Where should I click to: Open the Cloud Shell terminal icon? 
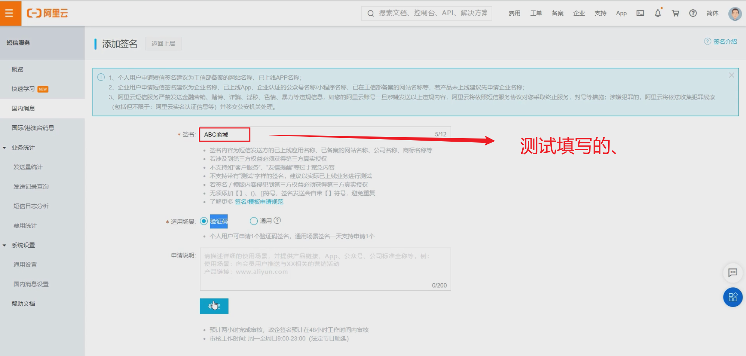click(x=640, y=13)
